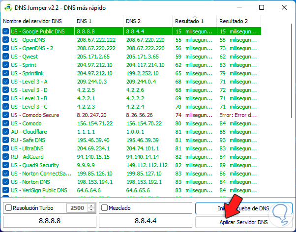Minimize the DNS Jumper window
Image resolution: width=296 pixels, height=232 pixels.
tap(239, 7)
